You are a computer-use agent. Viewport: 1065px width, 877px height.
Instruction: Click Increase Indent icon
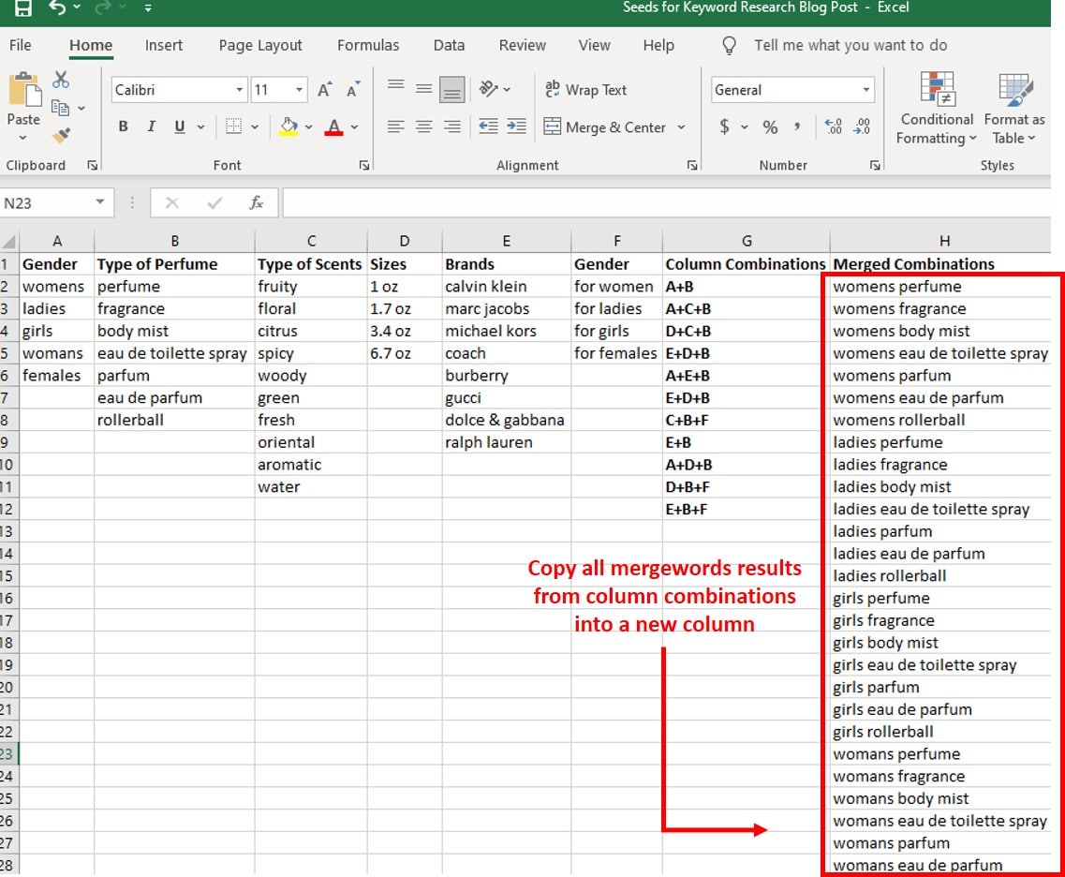coord(516,126)
